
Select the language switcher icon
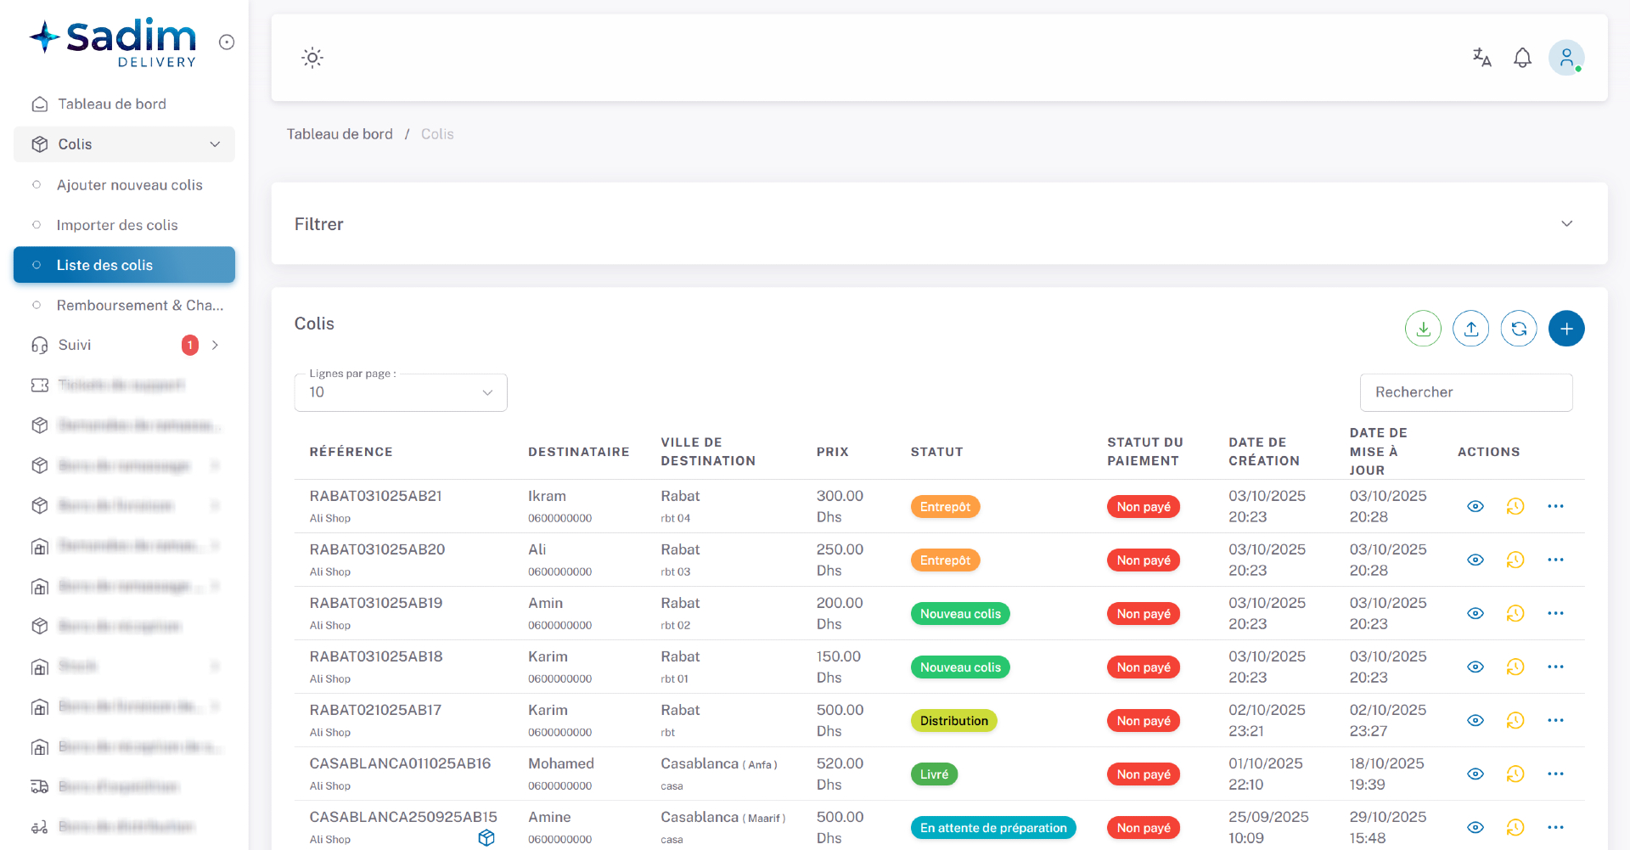pyautogui.click(x=1481, y=57)
